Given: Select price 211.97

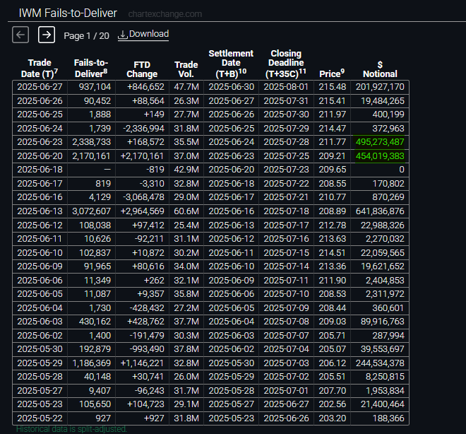Looking at the screenshot, I should click(x=333, y=115).
